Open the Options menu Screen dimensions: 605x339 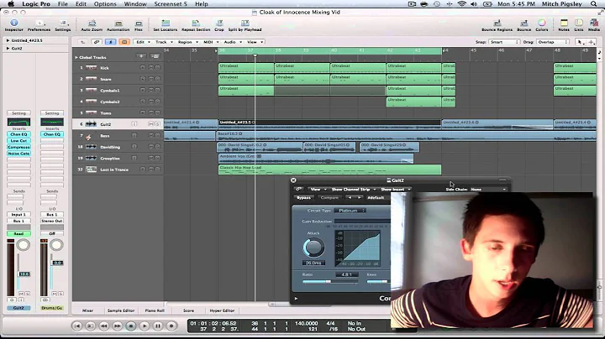pyautogui.click(x=105, y=4)
